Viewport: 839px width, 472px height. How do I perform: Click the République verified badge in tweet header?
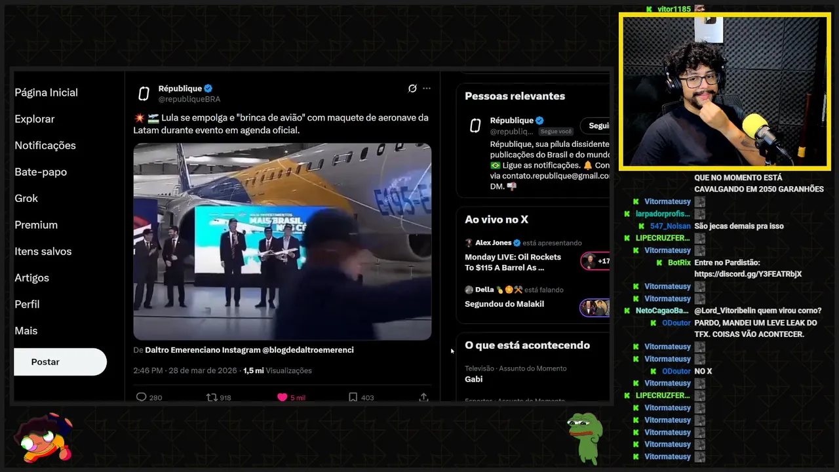coord(208,88)
